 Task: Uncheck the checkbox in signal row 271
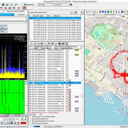pyautogui.click(x=33, y=50)
